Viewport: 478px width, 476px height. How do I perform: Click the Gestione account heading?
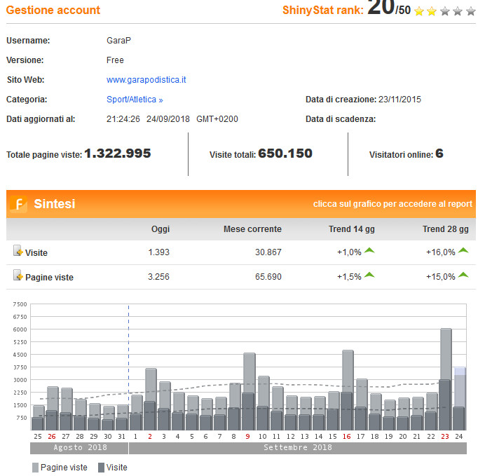tap(53, 10)
